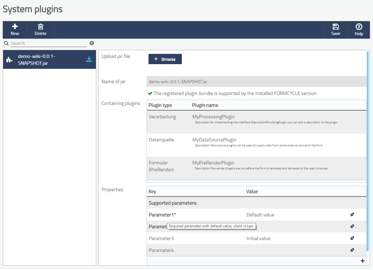Click into the Search input field

[x=49, y=44]
